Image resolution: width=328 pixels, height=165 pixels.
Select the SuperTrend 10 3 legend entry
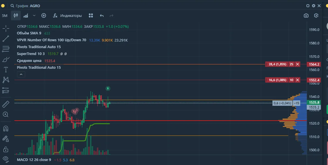click(31, 54)
